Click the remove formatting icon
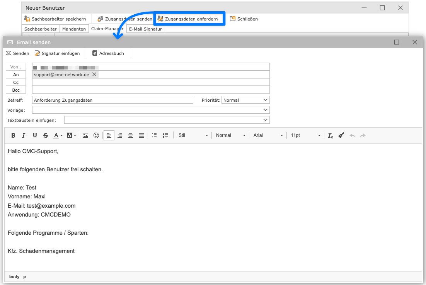This screenshot has width=426, height=285. tap(330, 135)
